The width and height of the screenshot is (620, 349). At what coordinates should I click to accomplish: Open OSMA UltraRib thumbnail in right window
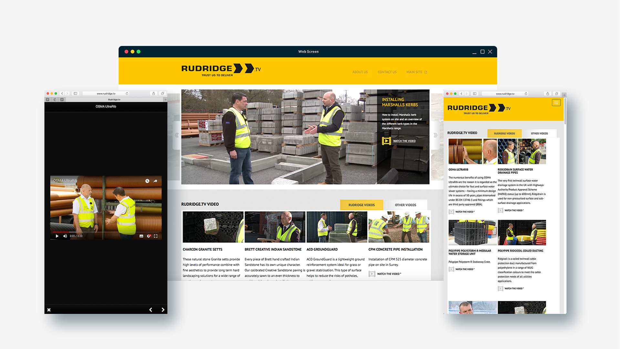pos(473,151)
